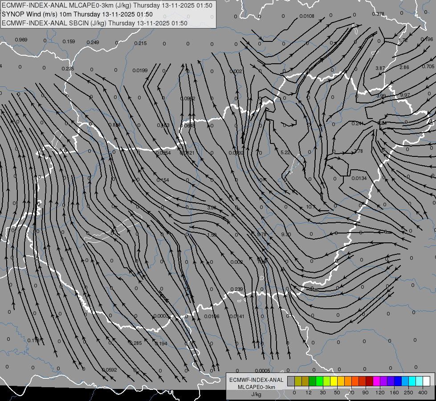Screen dimensions: 436x401
Task: Click the map value 0.0108
Action: tap(307, 16)
